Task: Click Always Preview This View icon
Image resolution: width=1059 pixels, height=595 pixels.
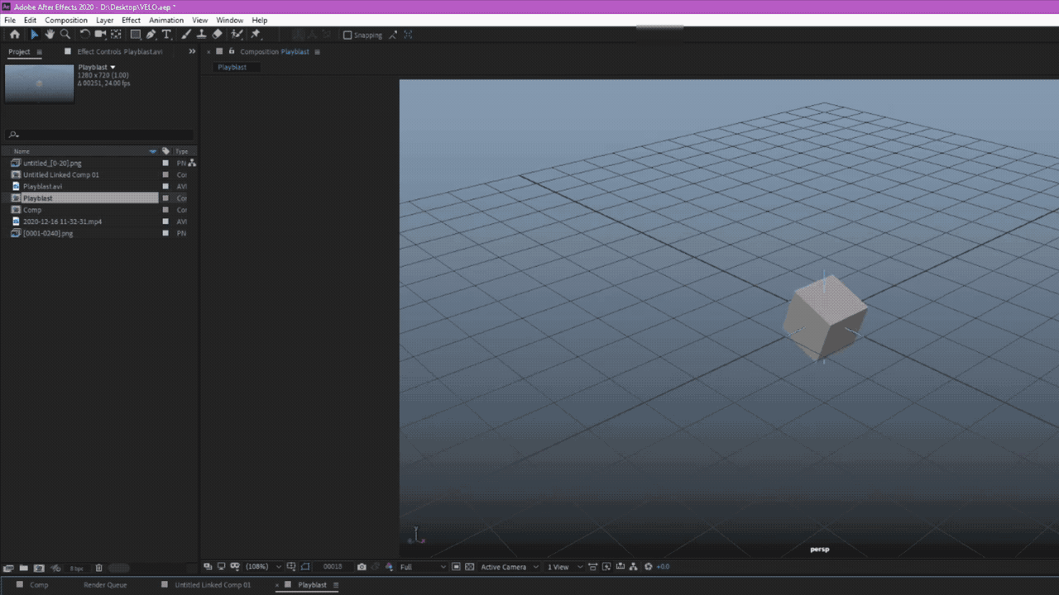Action: point(207,567)
